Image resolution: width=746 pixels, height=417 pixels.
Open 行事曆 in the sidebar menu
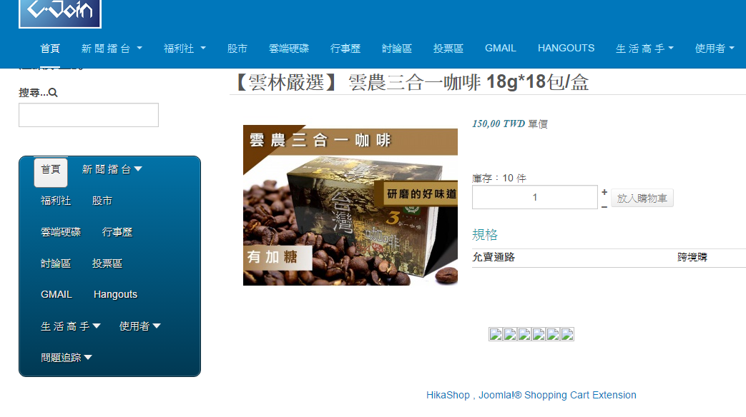point(117,232)
